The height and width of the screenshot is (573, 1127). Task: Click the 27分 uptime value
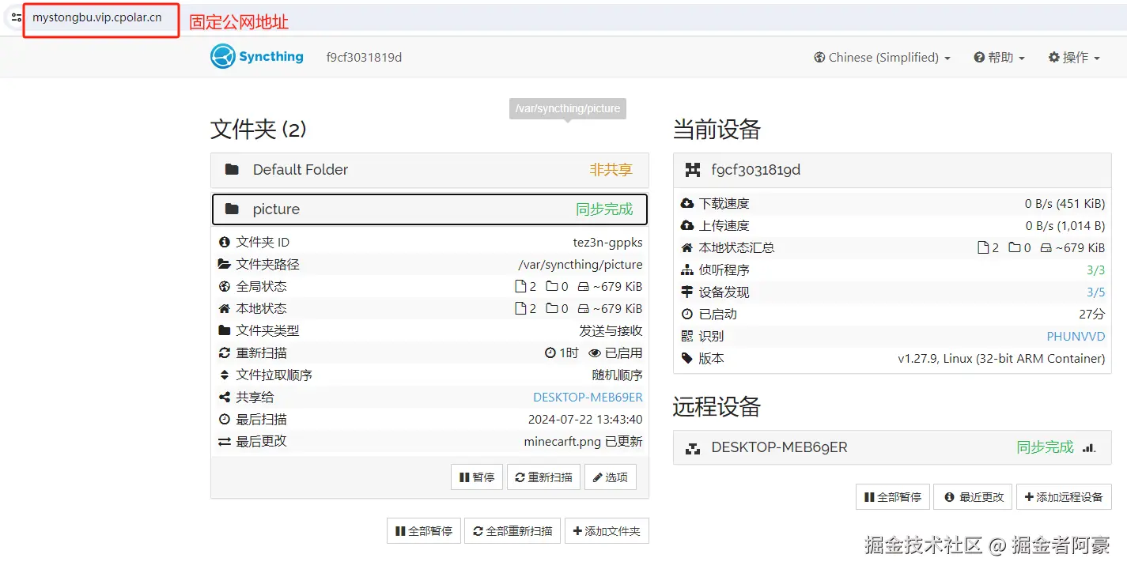[1092, 314]
